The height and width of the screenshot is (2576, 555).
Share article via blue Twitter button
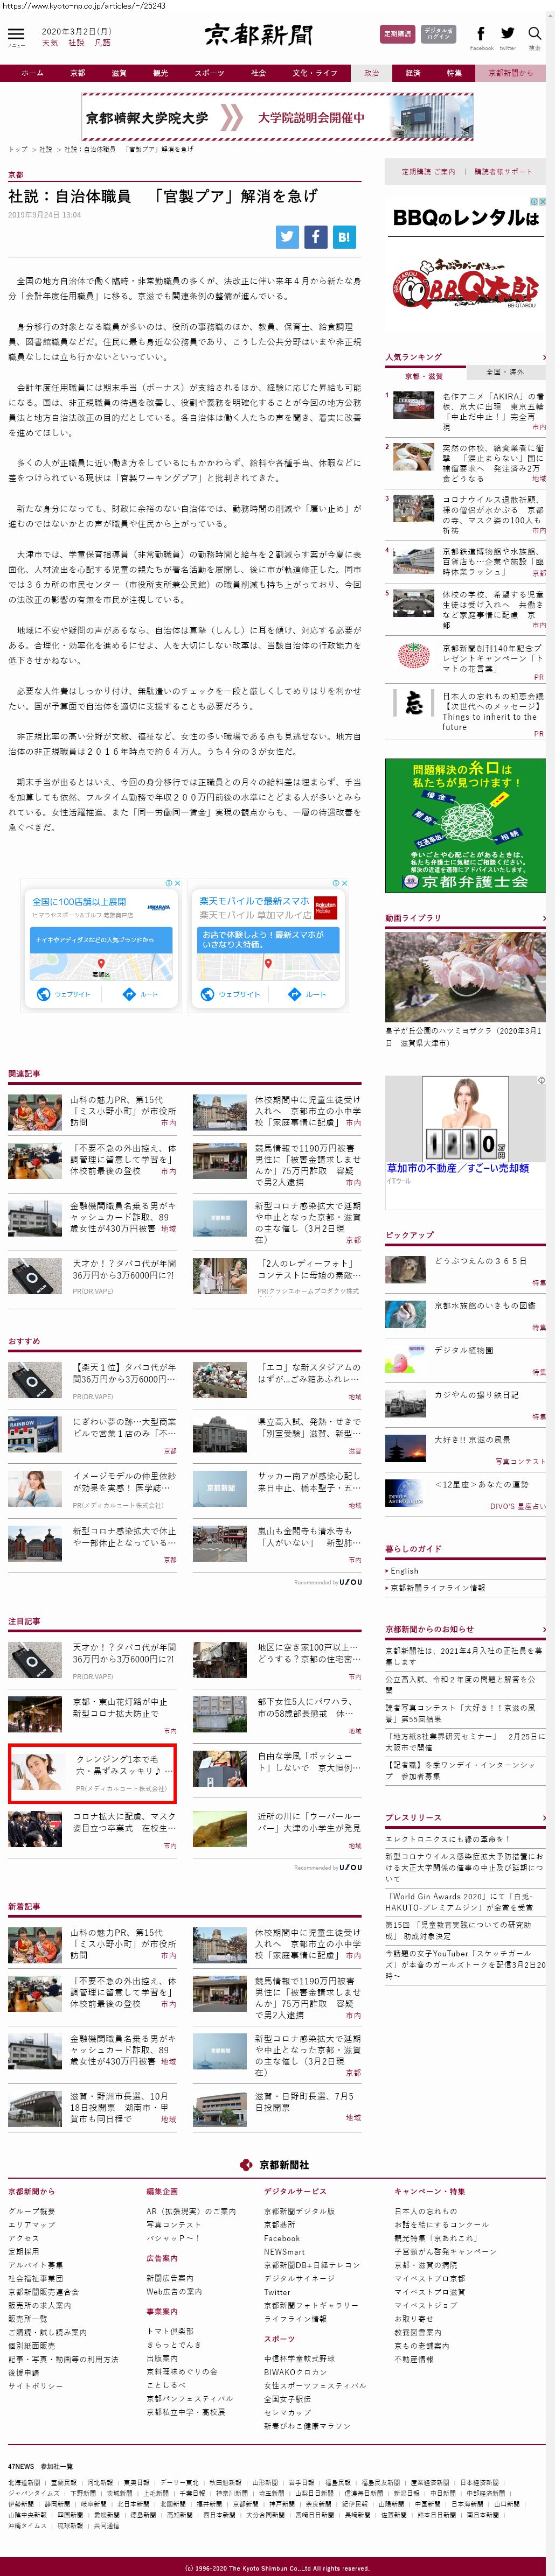(x=288, y=236)
